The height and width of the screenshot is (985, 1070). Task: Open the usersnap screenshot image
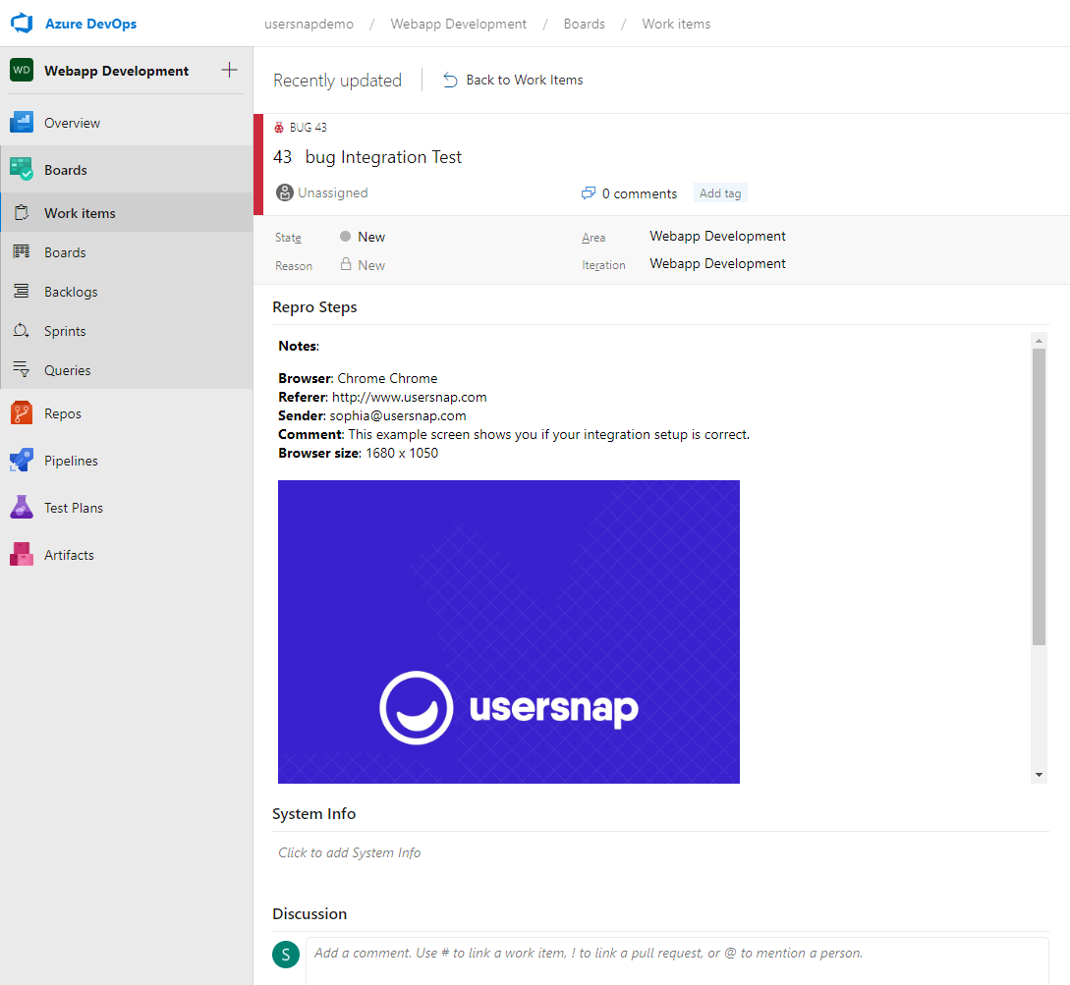(x=508, y=631)
